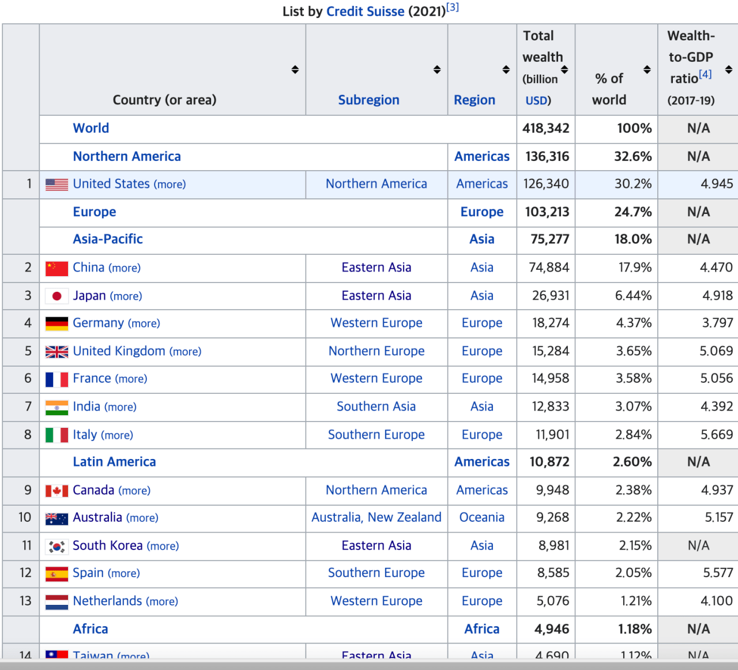Viewport: 738px width, 670px height.
Task: Click the USD link in Total wealth header
Action: coord(536,100)
